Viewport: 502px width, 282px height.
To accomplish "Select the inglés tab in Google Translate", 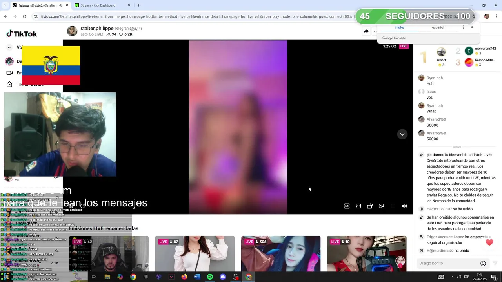I will click(x=400, y=27).
